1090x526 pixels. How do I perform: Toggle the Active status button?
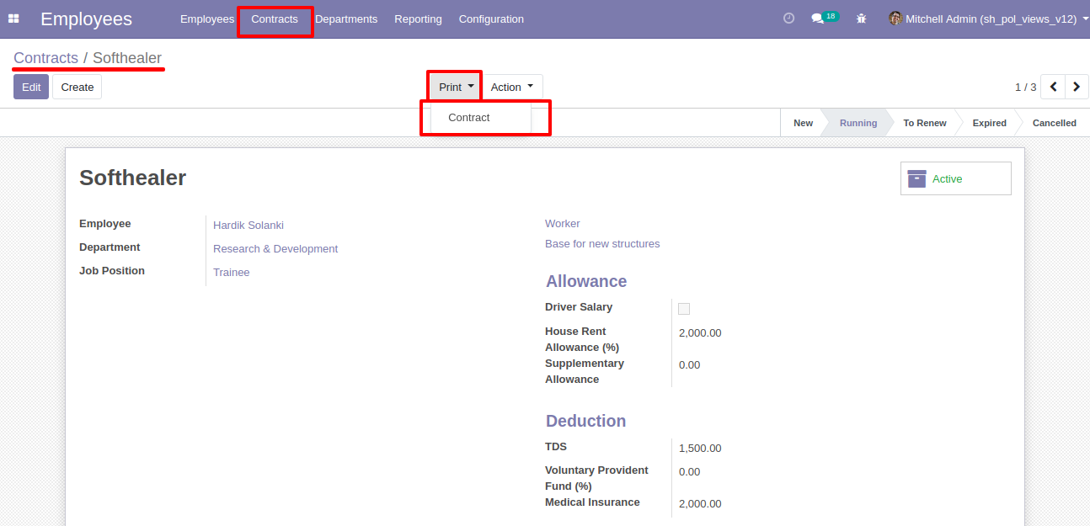956,178
